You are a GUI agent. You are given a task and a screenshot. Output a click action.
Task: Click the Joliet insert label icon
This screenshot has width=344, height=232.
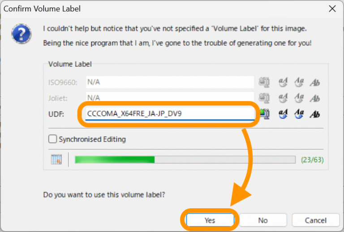(264, 98)
